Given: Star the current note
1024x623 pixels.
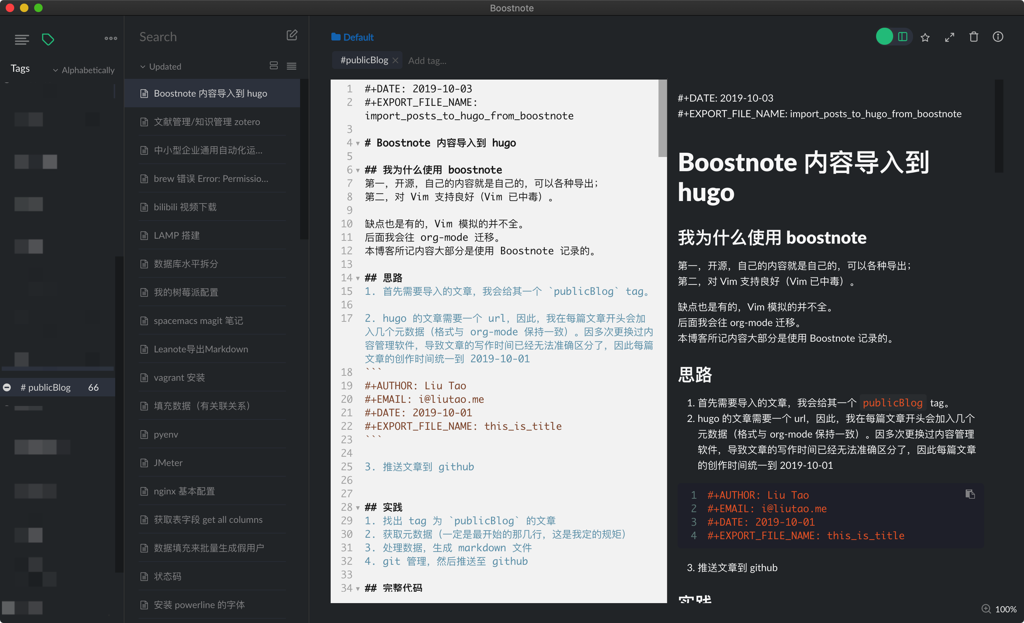Looking at the screenshot, I should coord(925,37).
